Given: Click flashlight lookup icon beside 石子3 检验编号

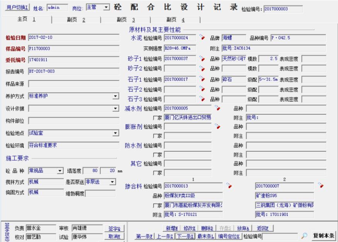Looking at the screenshot, I should (202, 98).
